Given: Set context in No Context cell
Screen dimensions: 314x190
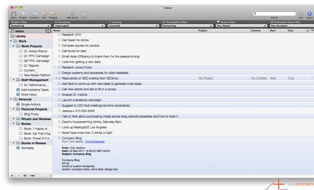Looking at the screenshot, I should click(x=259, y=78).
